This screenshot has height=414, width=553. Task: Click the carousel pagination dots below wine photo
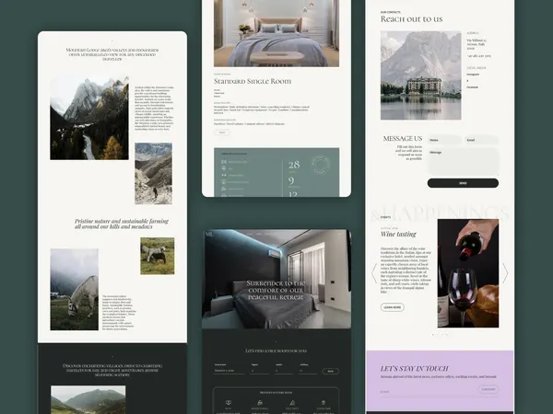[x=441, y=335]
